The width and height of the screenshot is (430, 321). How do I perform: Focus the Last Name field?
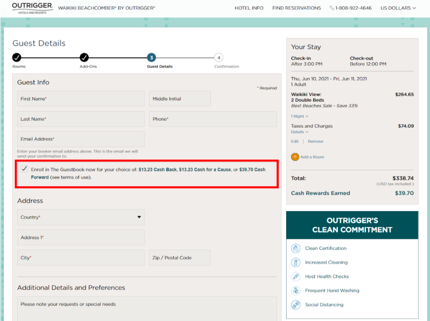81,119
